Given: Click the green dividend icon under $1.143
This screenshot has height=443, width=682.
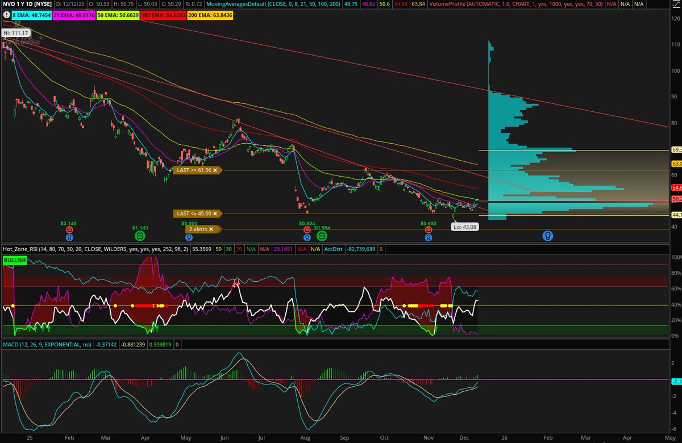Looking at the screenshot, I should (139, 235).
